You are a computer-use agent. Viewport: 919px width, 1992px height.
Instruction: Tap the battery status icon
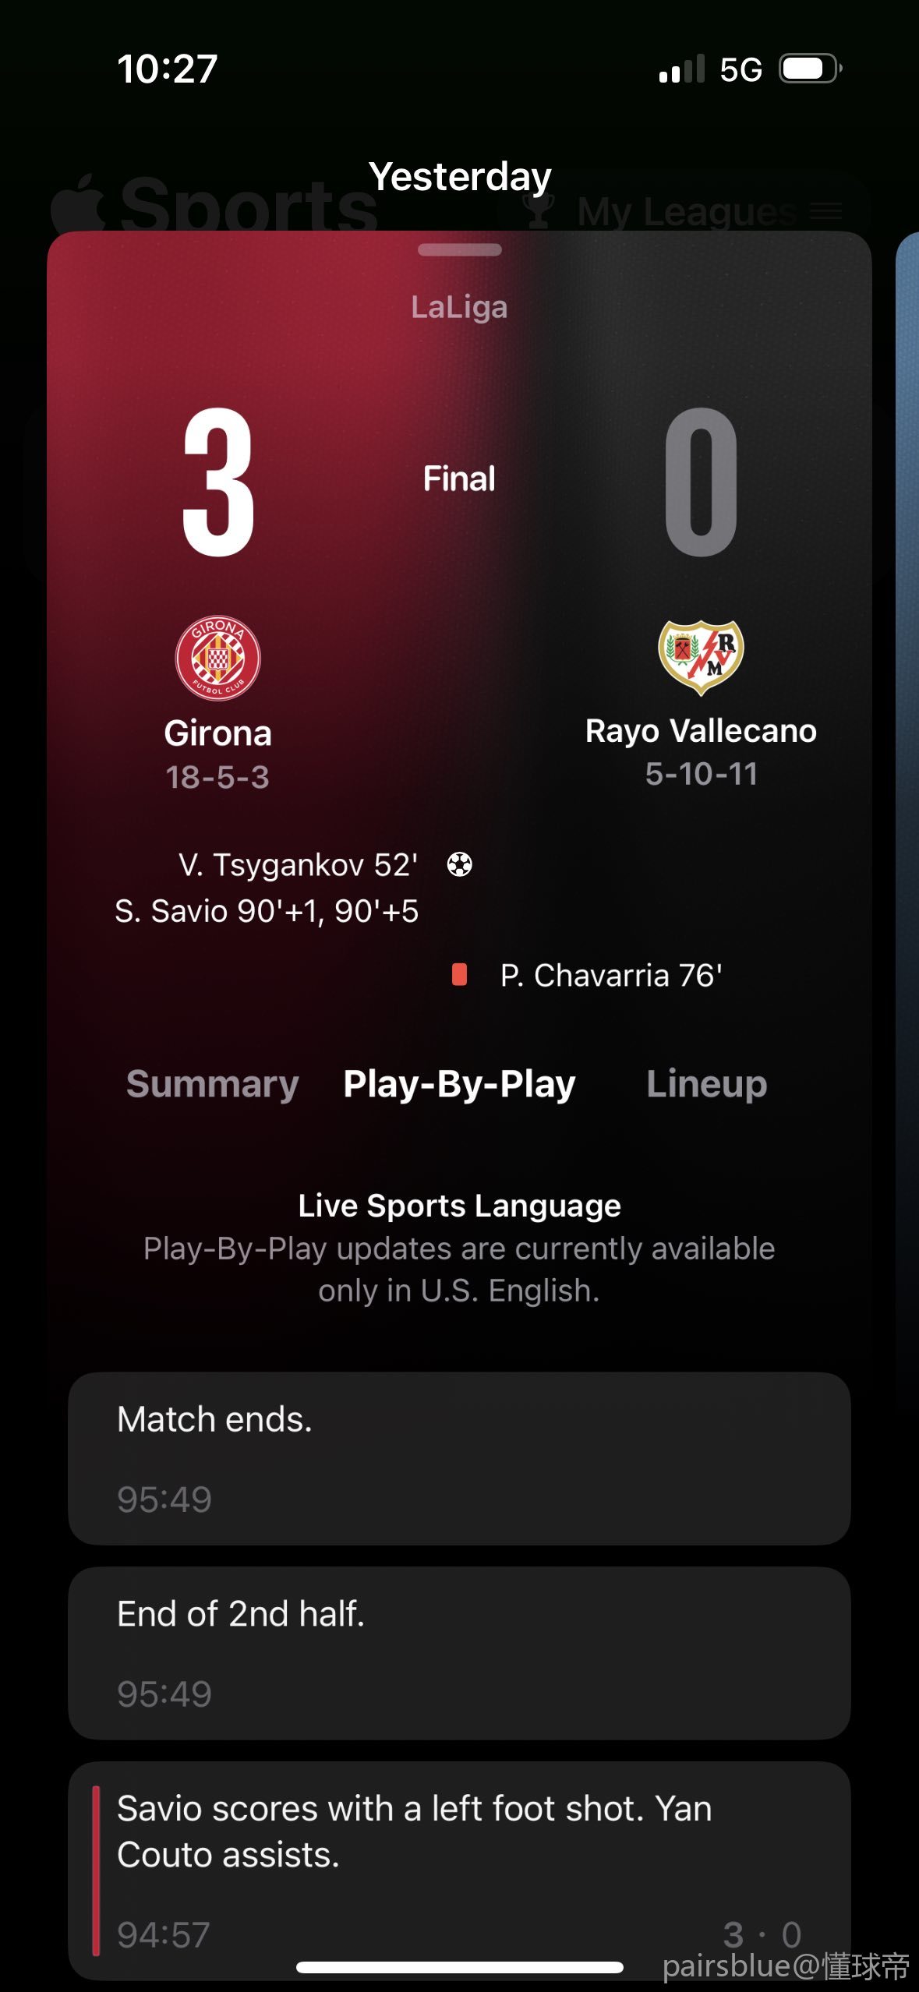pos(811,69)
